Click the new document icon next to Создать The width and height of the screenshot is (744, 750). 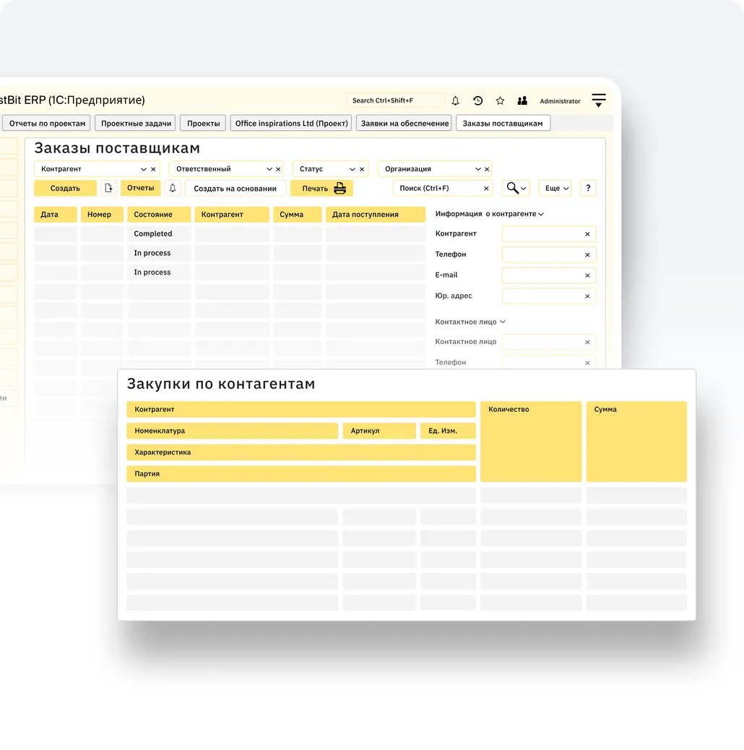point(108,189)
